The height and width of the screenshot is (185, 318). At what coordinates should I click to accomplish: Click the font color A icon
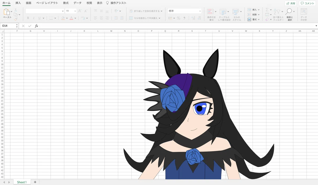click(71, 18)
